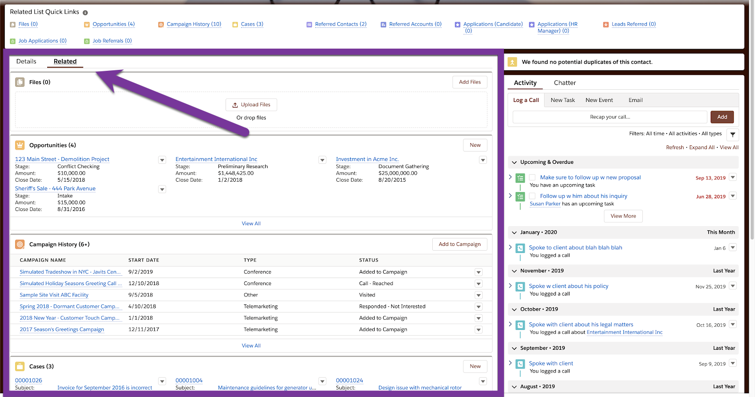Click the Job Applications quick link icon
The width and height of the screenshot is (755, 397).
point(13,42)
